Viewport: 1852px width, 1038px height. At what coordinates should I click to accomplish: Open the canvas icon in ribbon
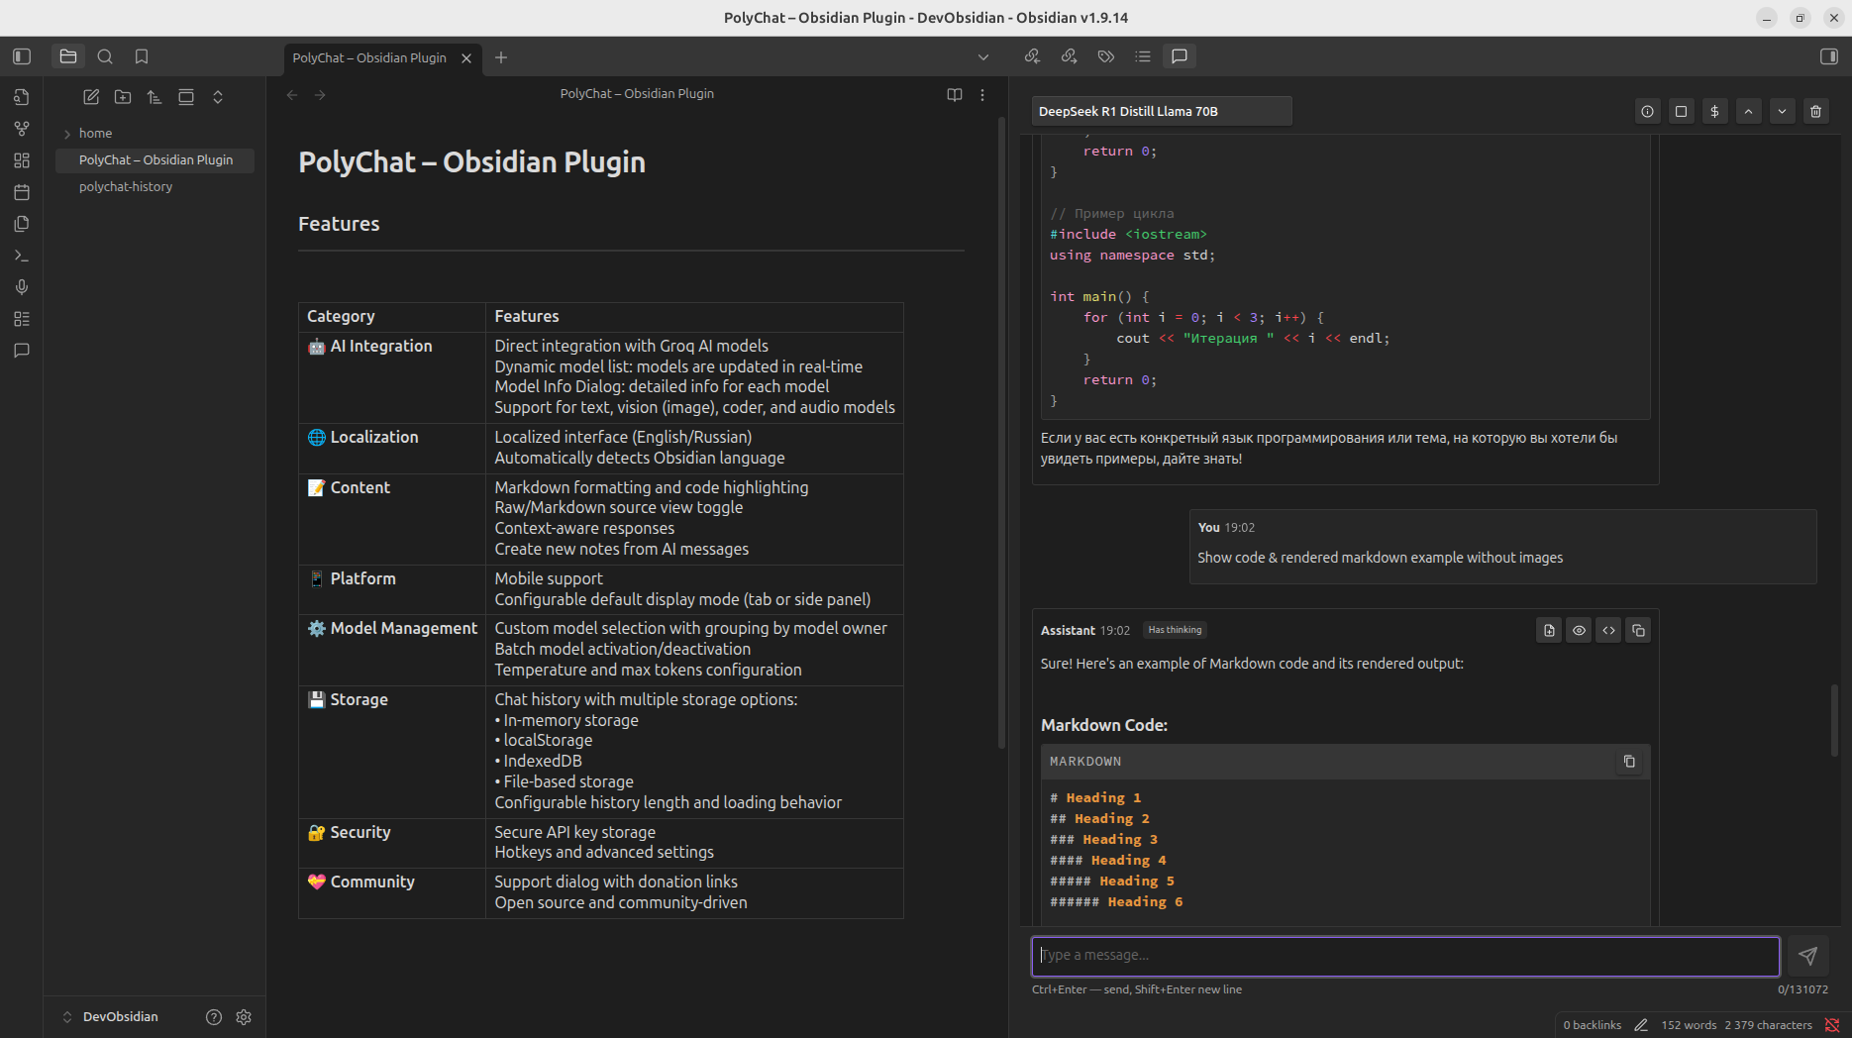(x=22, y=160)
